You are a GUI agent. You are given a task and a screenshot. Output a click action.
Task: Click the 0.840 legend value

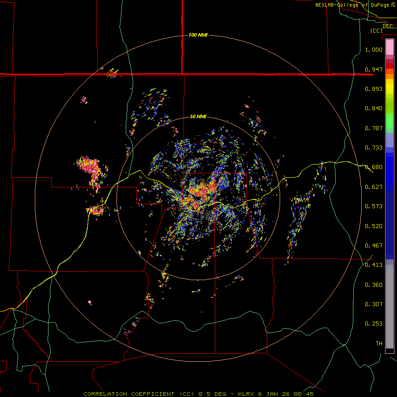click(374, 109)
